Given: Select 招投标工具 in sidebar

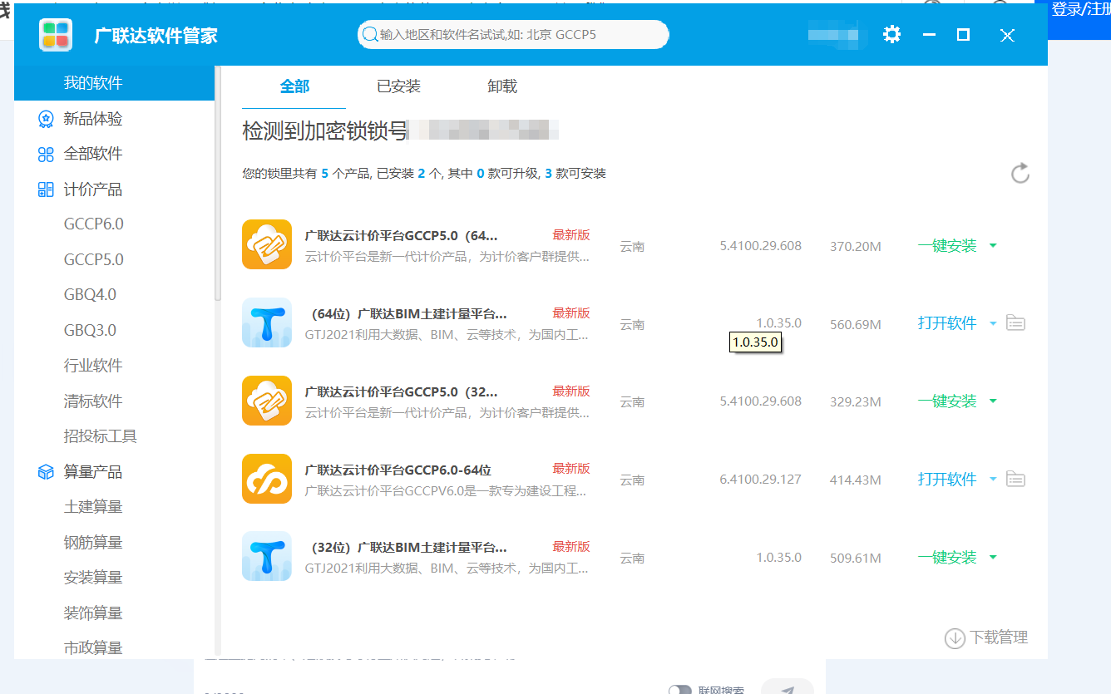Looking at the screenshot, I should (x=101, y=436).
